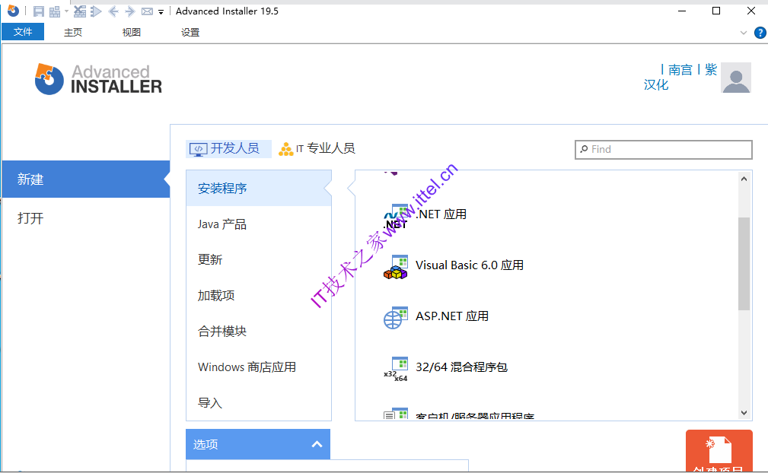
Task: Select 打开 in the left sidebar
Action: click(x=86, y=217)
